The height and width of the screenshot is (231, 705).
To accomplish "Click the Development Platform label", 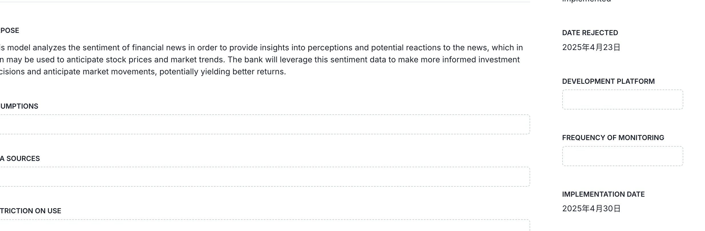I will pyautogui.click(x=608, y=81).
